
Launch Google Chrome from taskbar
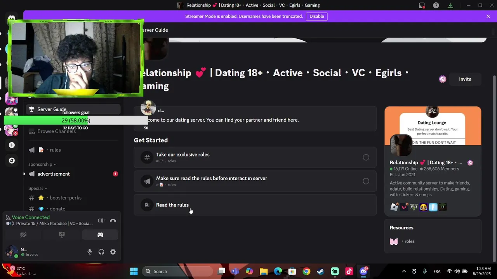pos(306,271)
